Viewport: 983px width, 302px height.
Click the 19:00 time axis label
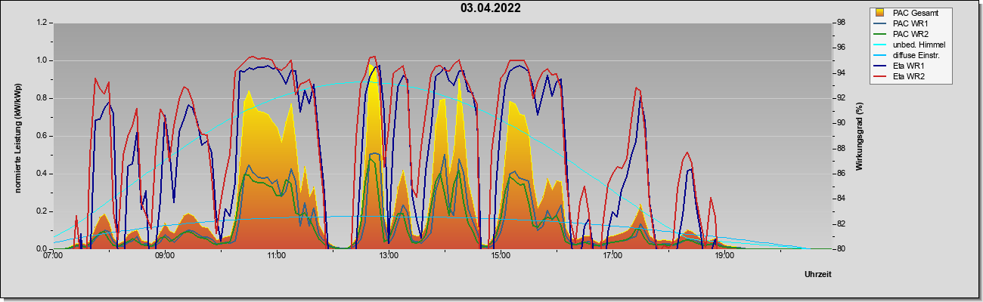point(724,256)
